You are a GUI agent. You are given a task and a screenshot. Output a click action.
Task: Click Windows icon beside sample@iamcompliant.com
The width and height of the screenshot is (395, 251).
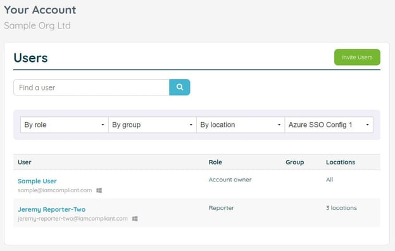(99, 190)
